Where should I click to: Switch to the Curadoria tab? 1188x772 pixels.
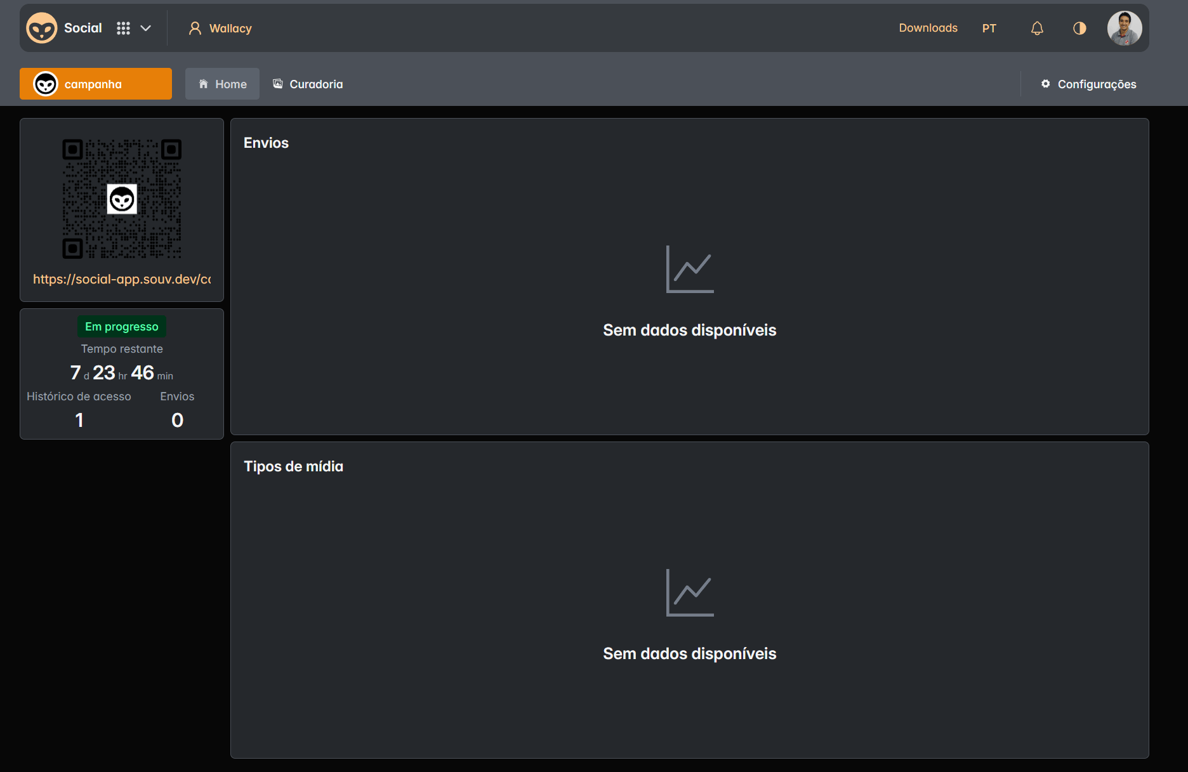(x=308, y=84)
